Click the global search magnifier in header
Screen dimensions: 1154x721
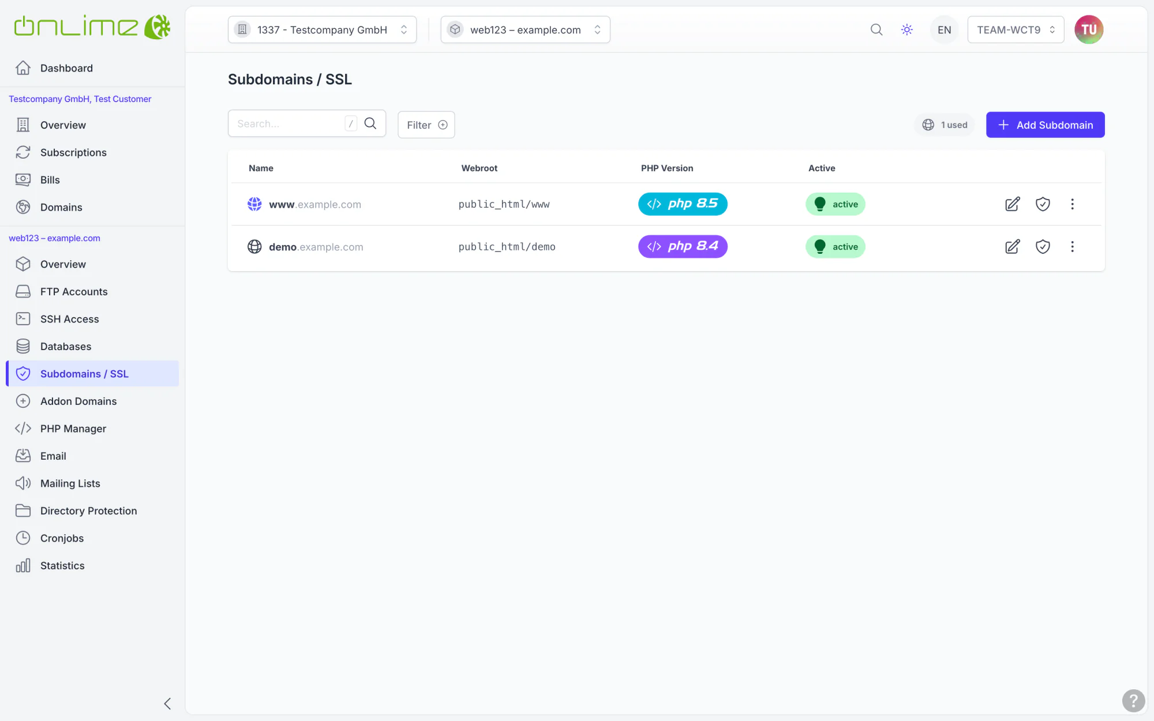click(876, 29)
